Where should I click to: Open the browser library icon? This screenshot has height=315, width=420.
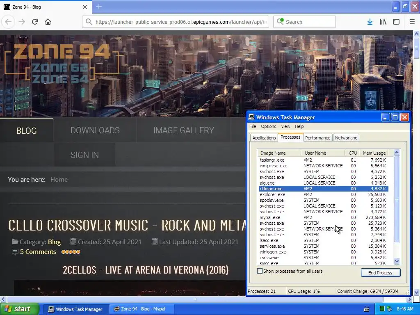point(383,22)
